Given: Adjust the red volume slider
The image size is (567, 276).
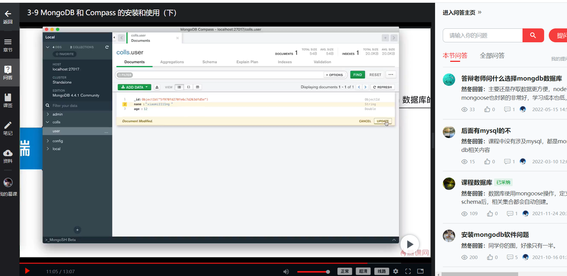Looking at the screenshot, I should (313, 272).
